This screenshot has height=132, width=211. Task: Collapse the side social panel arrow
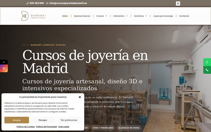click(x=4, y=62)
